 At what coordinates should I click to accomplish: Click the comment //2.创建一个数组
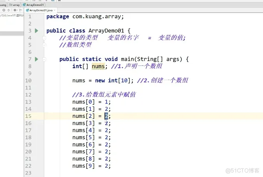(162, 81)
